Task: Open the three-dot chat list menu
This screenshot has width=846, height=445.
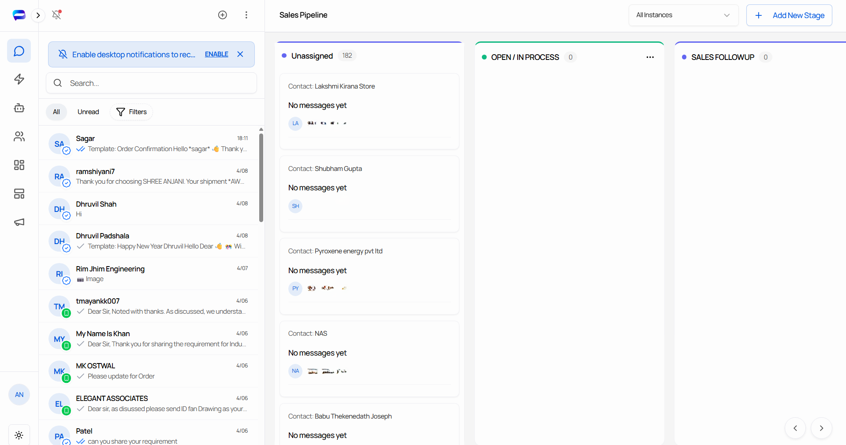Action: coord(246,15)
